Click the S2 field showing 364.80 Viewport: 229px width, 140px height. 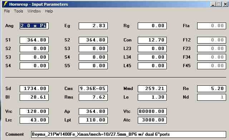tap(93, 40)
